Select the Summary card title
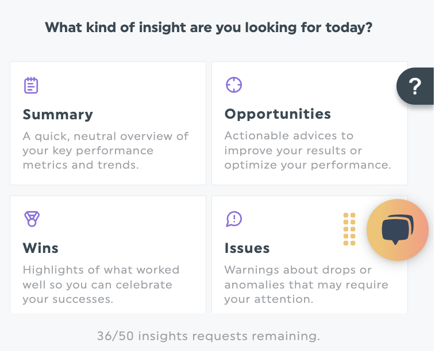Viewport: 439px width, 351px height. [x=57, y=114]
